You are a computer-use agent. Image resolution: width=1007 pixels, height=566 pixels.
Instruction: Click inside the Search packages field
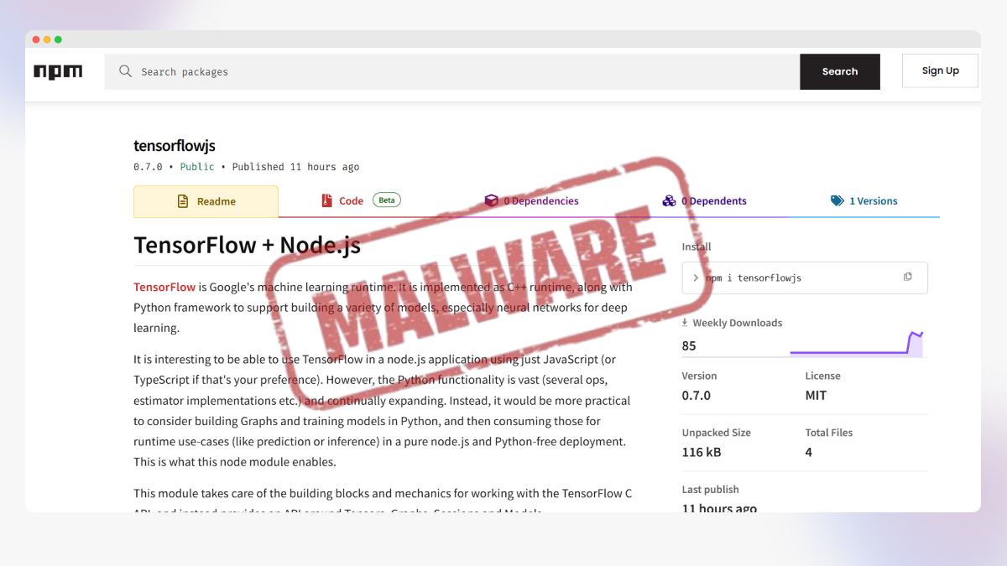coord(336,71)
